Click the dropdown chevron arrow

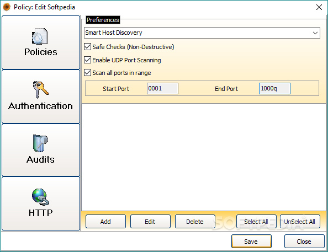tap(315, 33)
